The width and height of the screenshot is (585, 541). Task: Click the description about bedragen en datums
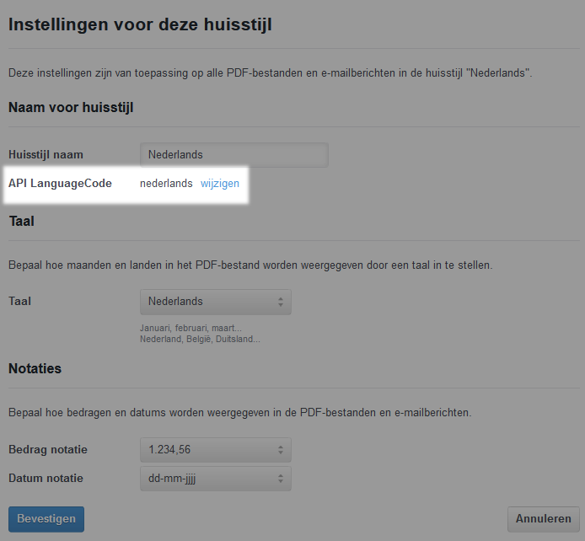(239, 413)
